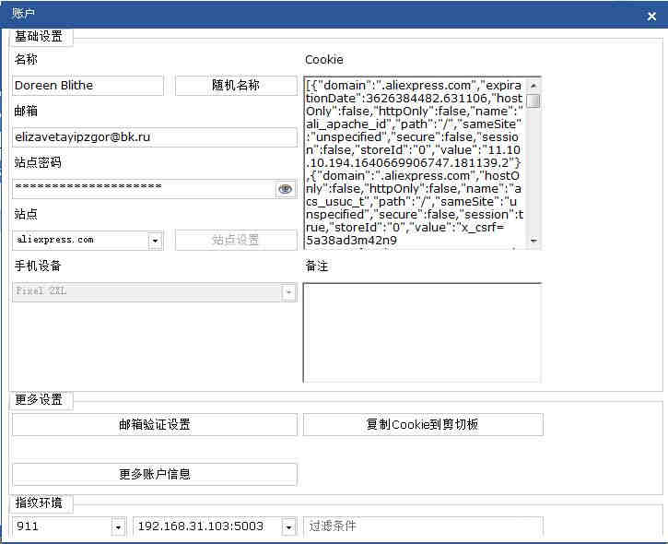Focus the 过滤条件 filter input field
The image size is (668, 544).
pos(423,527)
